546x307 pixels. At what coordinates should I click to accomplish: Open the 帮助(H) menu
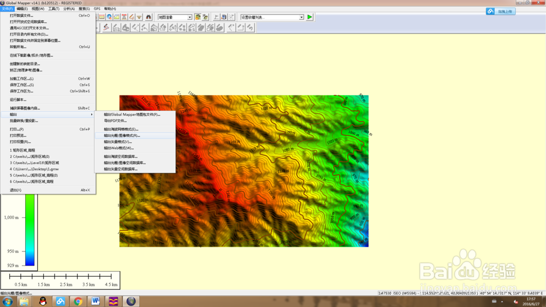click(x=110, y=9)
